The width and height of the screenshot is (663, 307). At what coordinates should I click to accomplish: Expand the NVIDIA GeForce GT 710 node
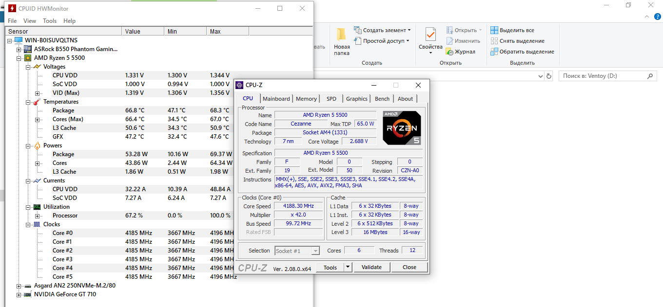[x=19, y=294]
